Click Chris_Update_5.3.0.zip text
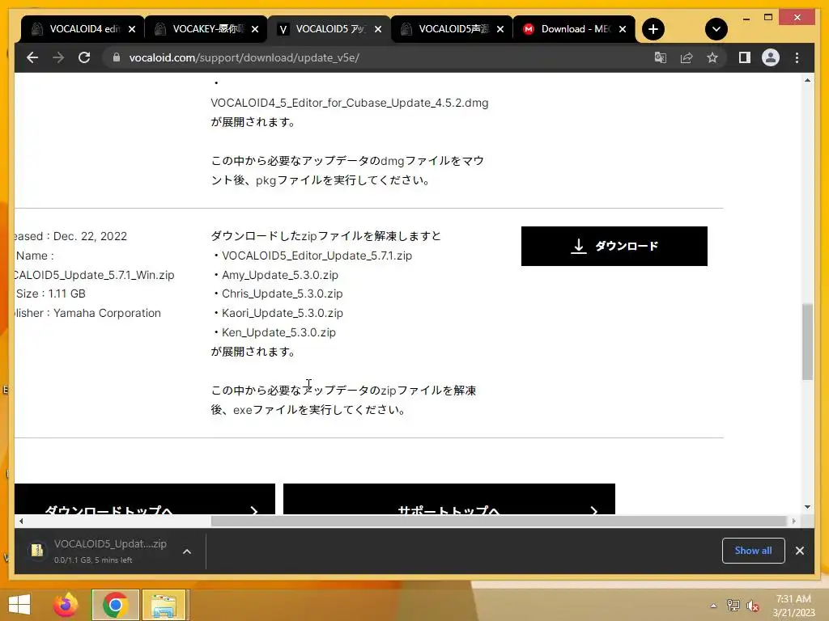829x621 pixels. 282,294
